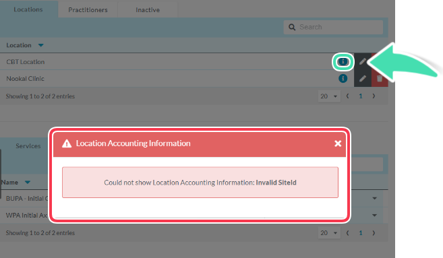
Task: Click the Search input field
Action: pyautogui.click(x=333, y=27)
